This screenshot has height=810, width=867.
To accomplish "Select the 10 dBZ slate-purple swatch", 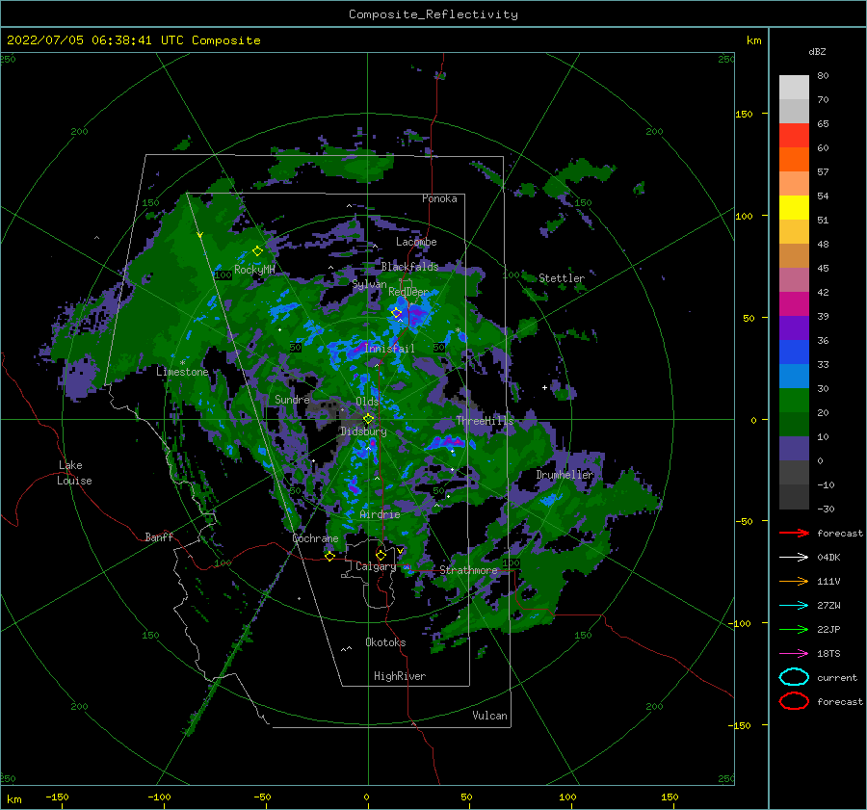I will [x=794, y=449].
